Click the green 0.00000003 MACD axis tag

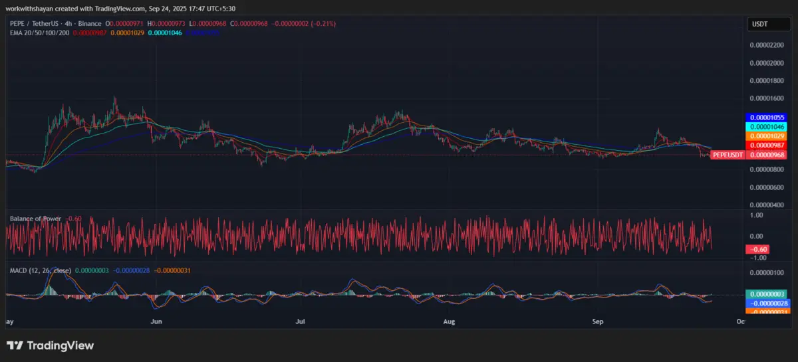point(767,294)
